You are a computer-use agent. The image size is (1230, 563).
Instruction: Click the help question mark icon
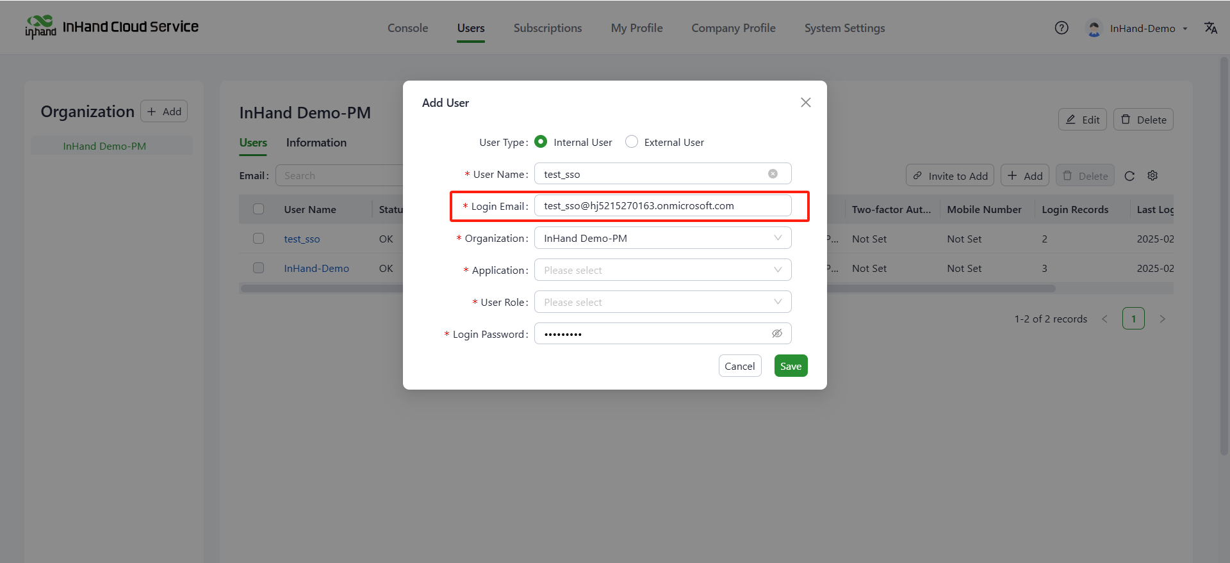click(1062, 28)
